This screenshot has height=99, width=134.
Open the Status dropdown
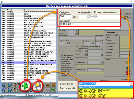pyautogui.click(x=102, y=55)
